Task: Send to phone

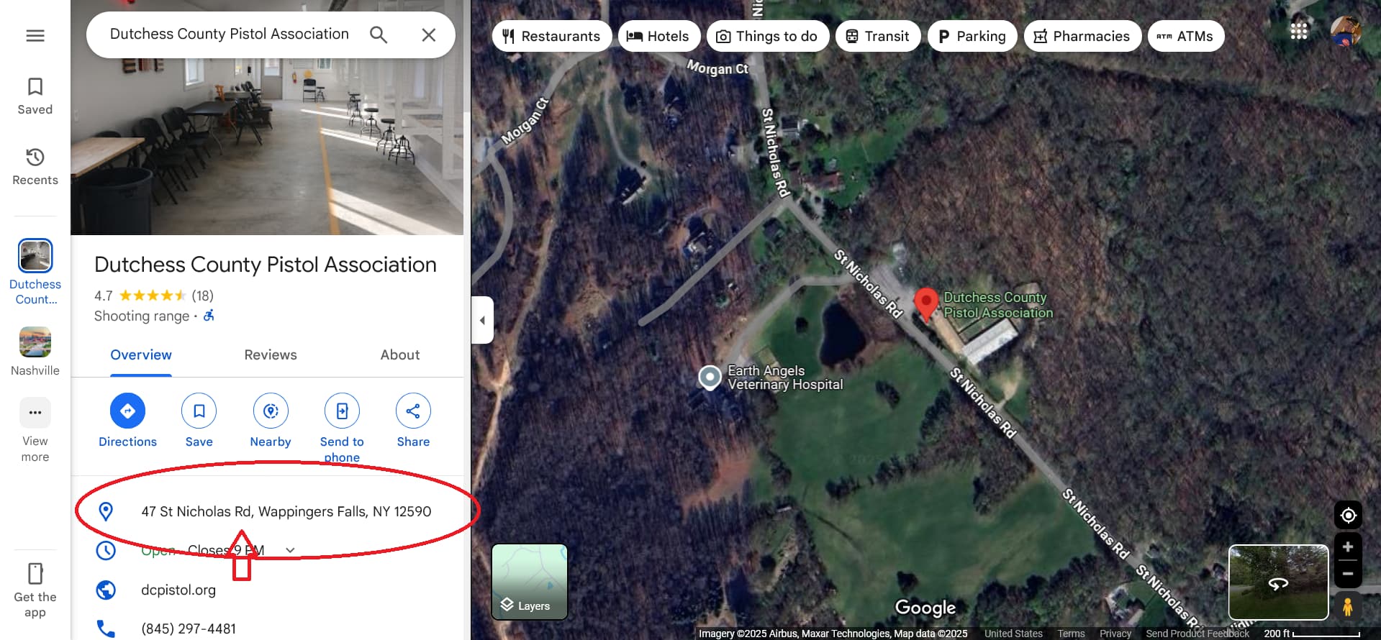Action: [x=342, y=429]
